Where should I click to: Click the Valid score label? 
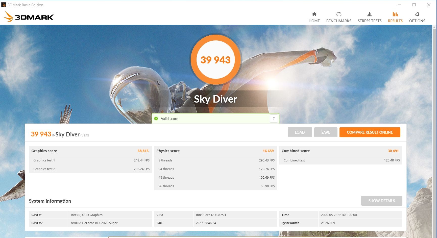169,119
